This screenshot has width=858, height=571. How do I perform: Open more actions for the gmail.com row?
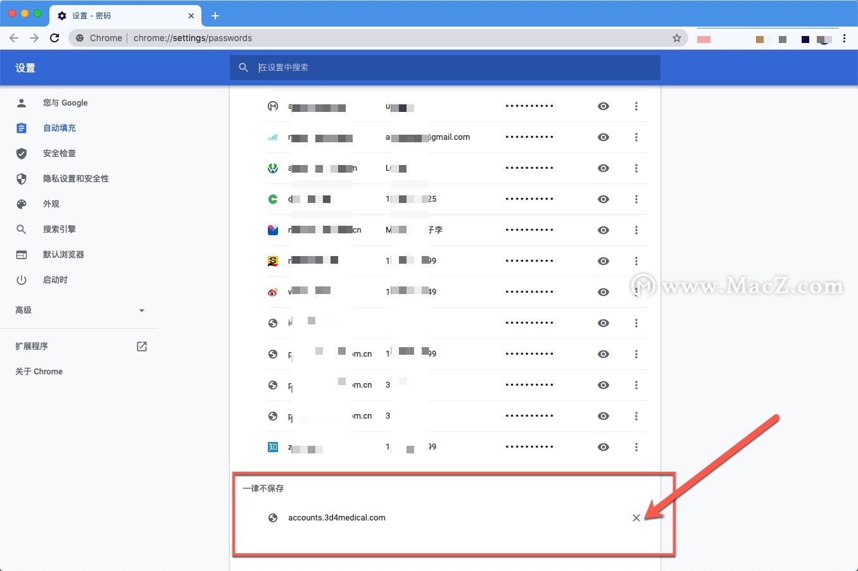click(x=636, y=137)
